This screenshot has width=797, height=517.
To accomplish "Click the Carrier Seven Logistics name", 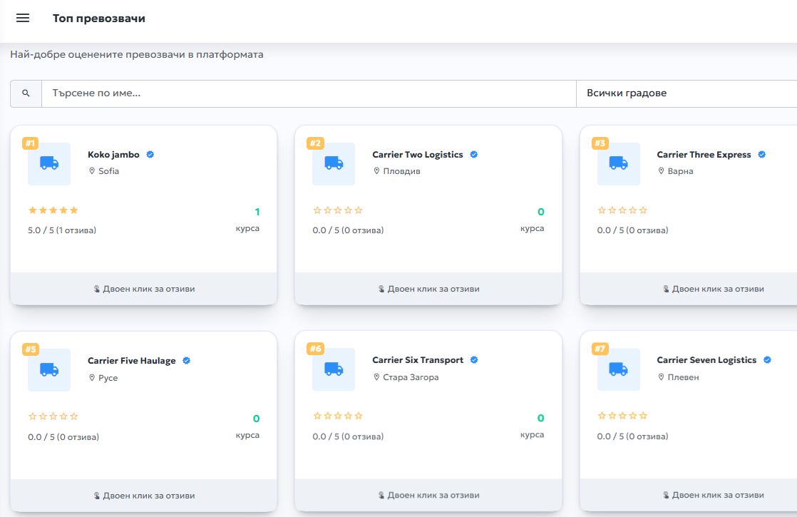I will tap(706, 360).
